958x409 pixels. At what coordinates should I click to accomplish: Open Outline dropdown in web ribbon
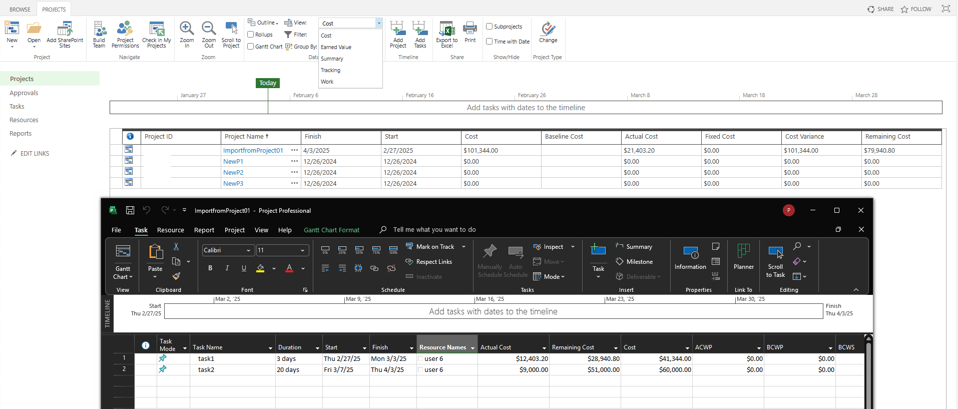point(263,23)
